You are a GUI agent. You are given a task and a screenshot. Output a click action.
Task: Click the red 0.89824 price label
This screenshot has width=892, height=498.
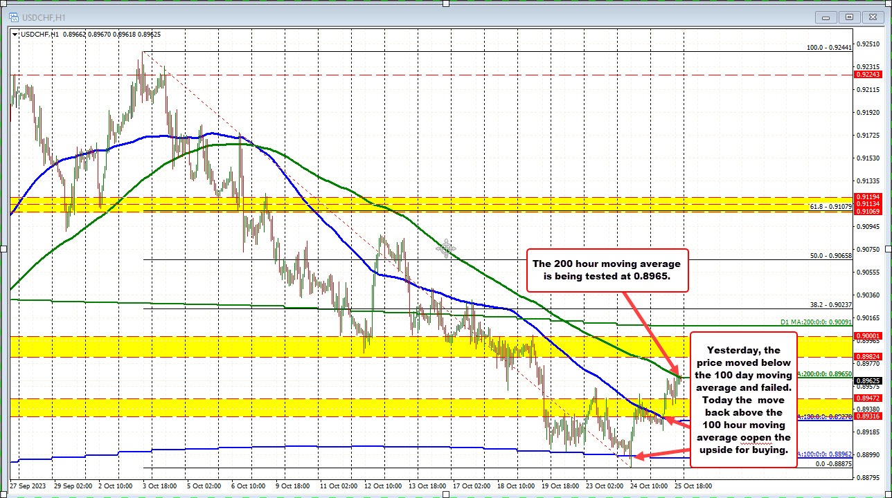pyautogui.click(x=866, y=358)
